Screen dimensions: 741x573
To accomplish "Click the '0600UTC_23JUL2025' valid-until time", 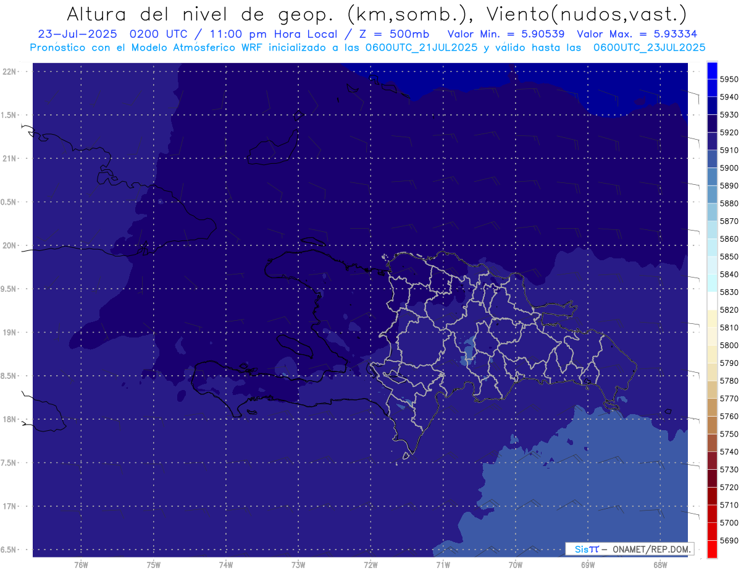I will coord(650,47).
